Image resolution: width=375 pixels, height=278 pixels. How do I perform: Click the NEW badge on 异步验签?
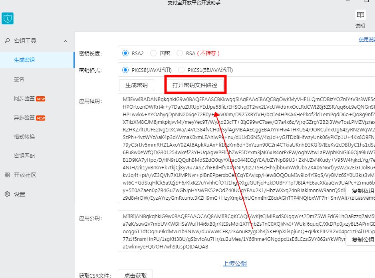(41, 118)
